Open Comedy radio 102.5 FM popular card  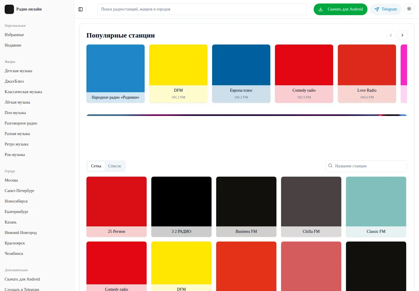(304, 74)
